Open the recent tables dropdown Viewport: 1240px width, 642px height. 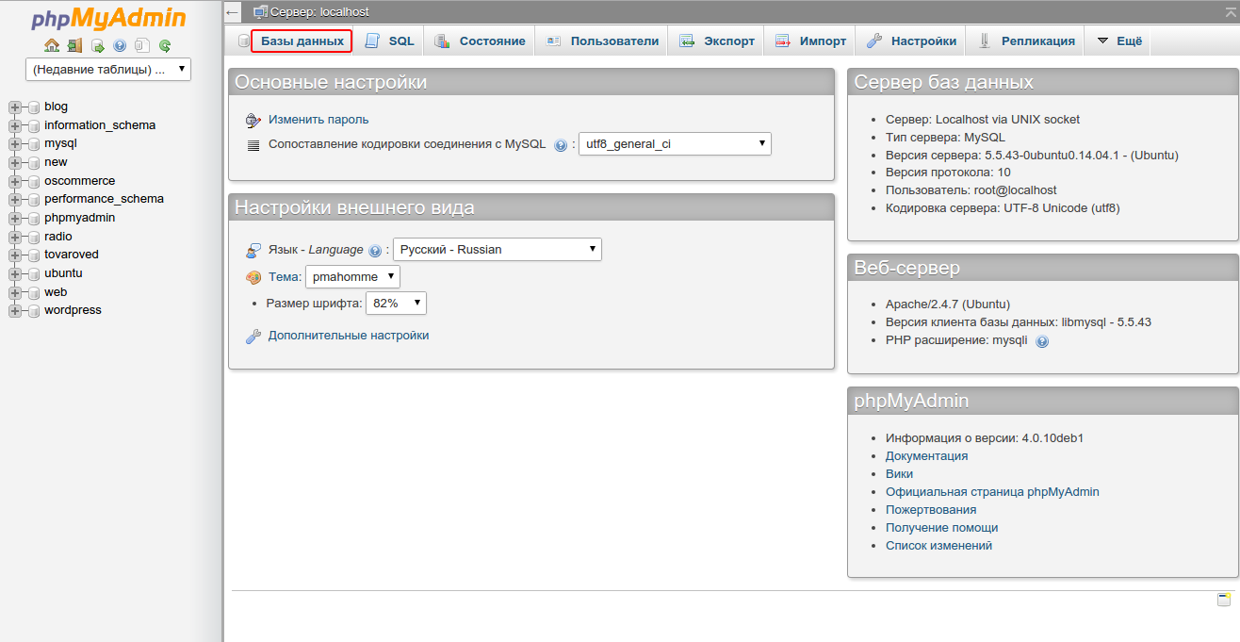(108, 70)
